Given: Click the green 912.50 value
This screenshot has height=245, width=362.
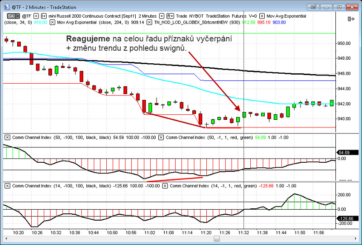Looking at the screenshot, I should pyautogui.click(x=248, y=23).
